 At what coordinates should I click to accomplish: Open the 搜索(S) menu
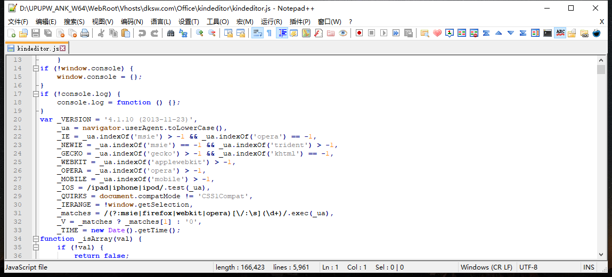point(74,21)
